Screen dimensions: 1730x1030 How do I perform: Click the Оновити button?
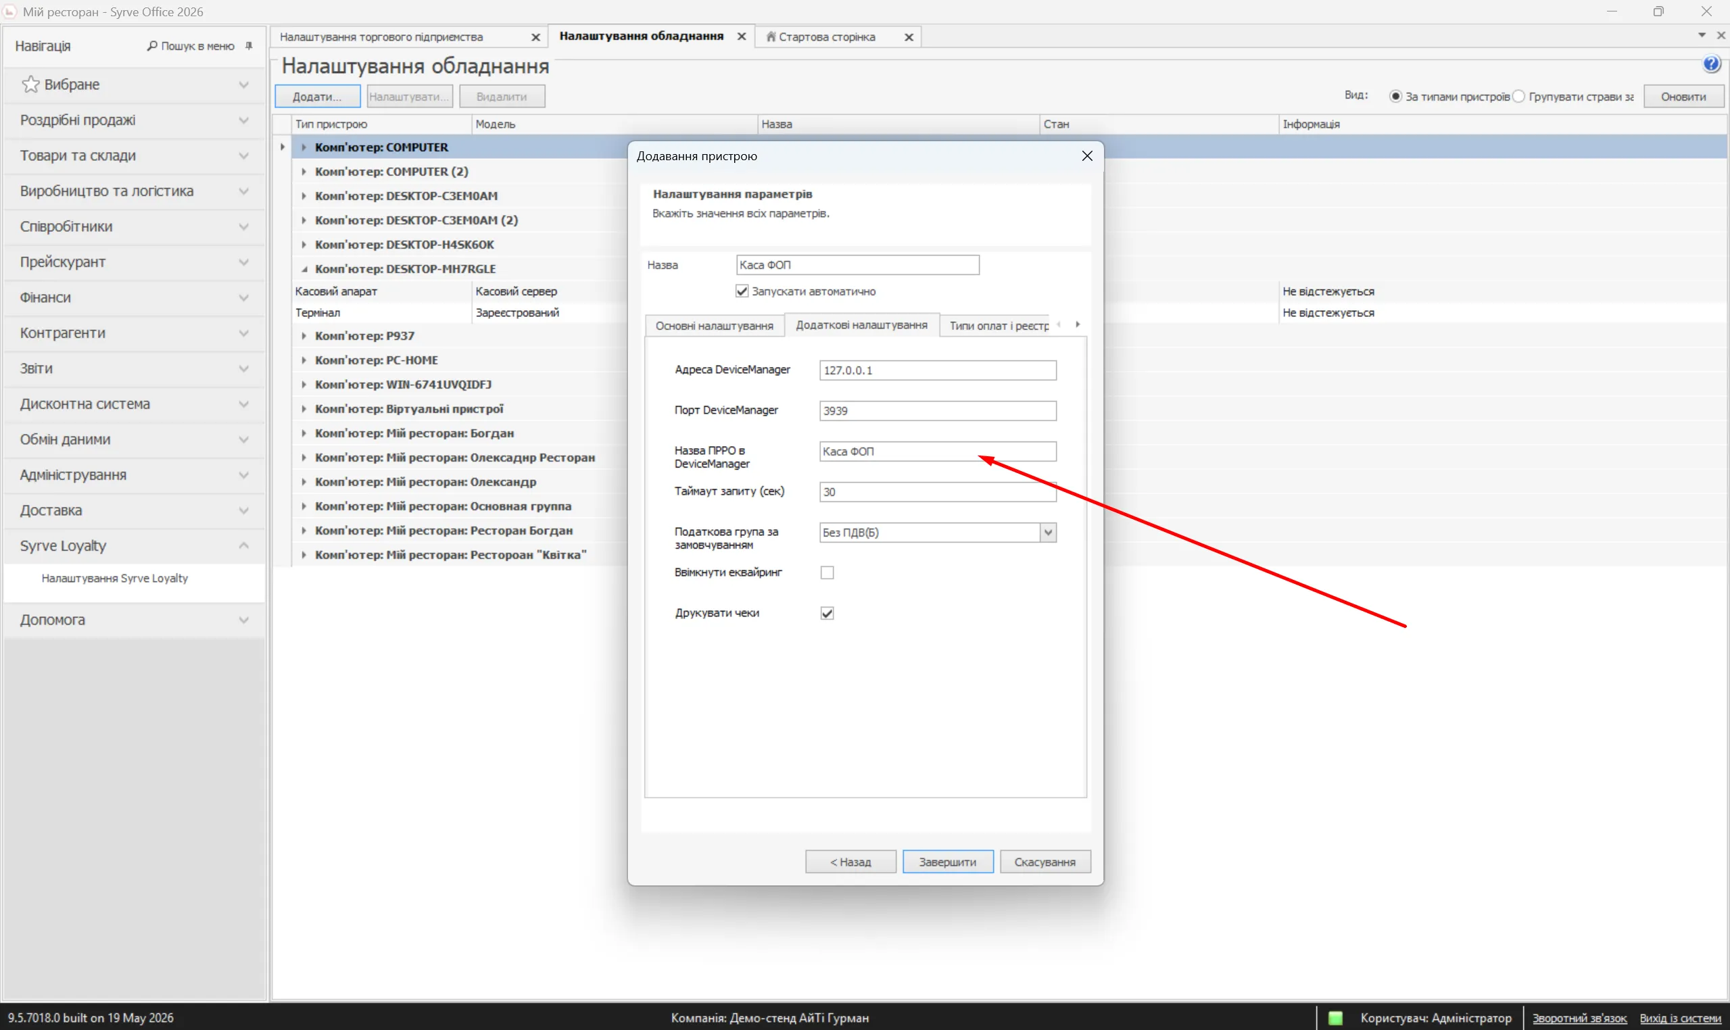coord(1683,97)
